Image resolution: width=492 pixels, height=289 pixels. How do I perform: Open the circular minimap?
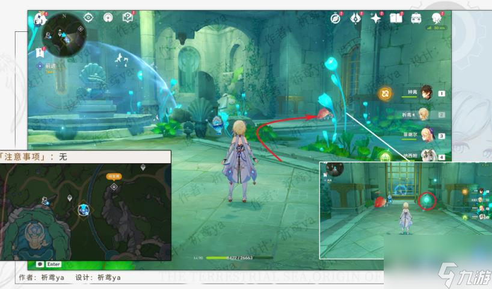click(64, 34)
